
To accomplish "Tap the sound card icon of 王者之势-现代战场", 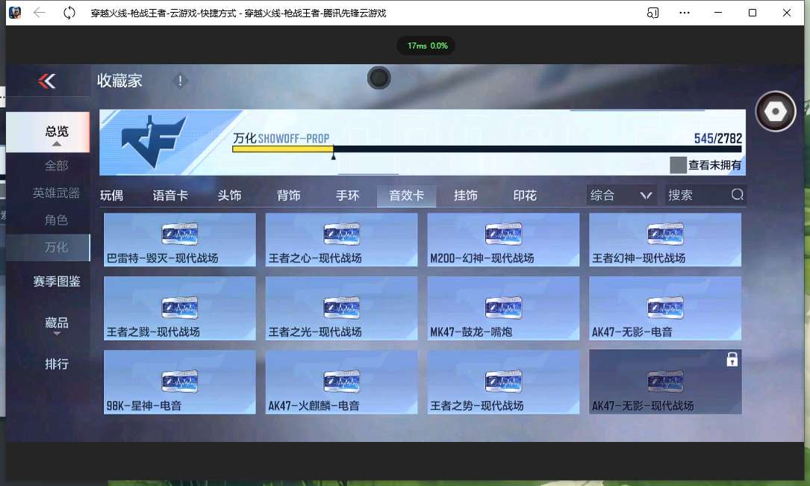I will point(503,381).
